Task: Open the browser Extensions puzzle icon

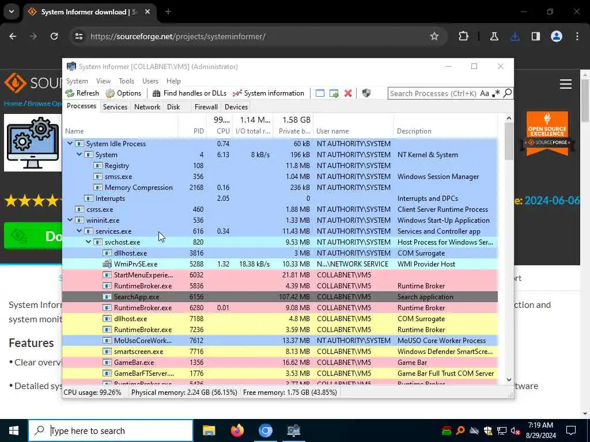Action: coord(464,36)
